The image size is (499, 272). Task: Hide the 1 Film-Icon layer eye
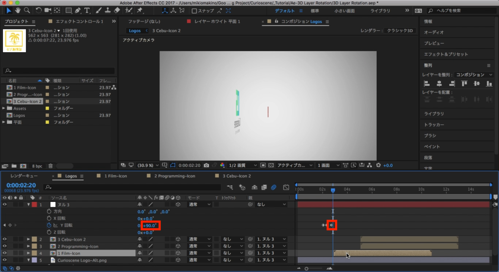click(x=5, y=253)
